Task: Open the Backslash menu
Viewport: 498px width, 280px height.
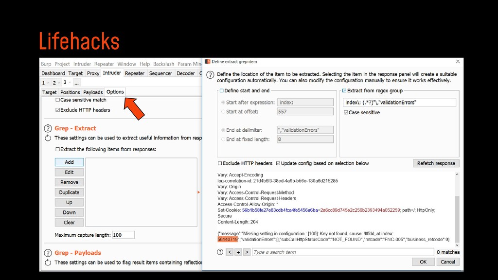Action: coord(163,64)
